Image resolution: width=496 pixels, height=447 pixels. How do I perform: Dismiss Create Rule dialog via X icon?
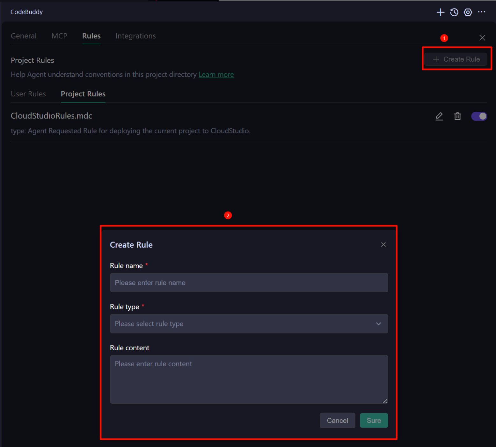(x=383, y=244)
